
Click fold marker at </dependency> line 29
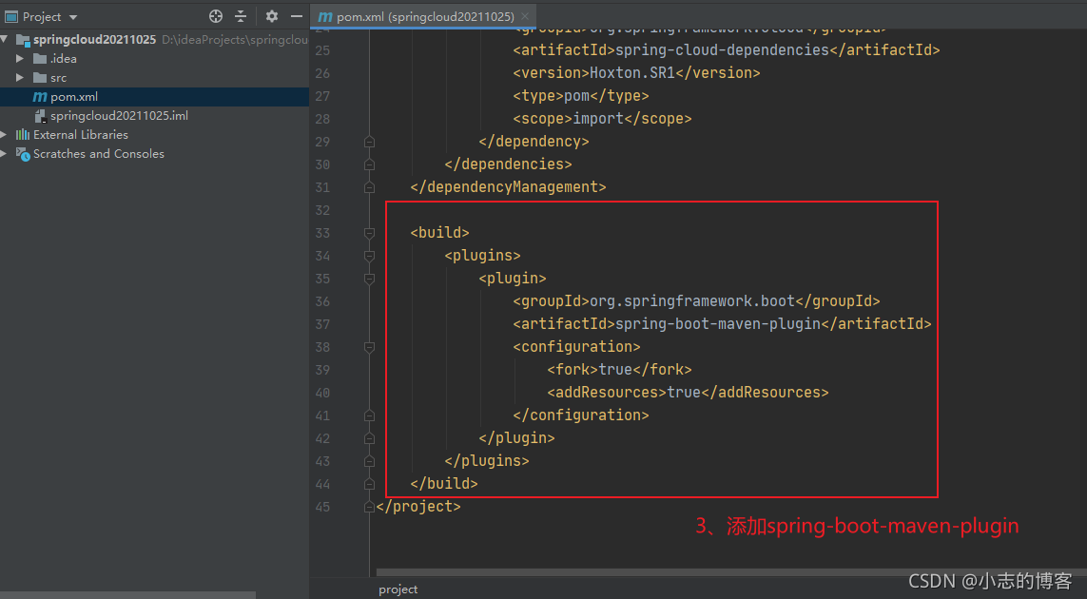pyautogui.click(x=370, y=142)
